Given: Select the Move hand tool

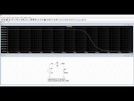Looking at the screenshot, I should tap(70, 20).
